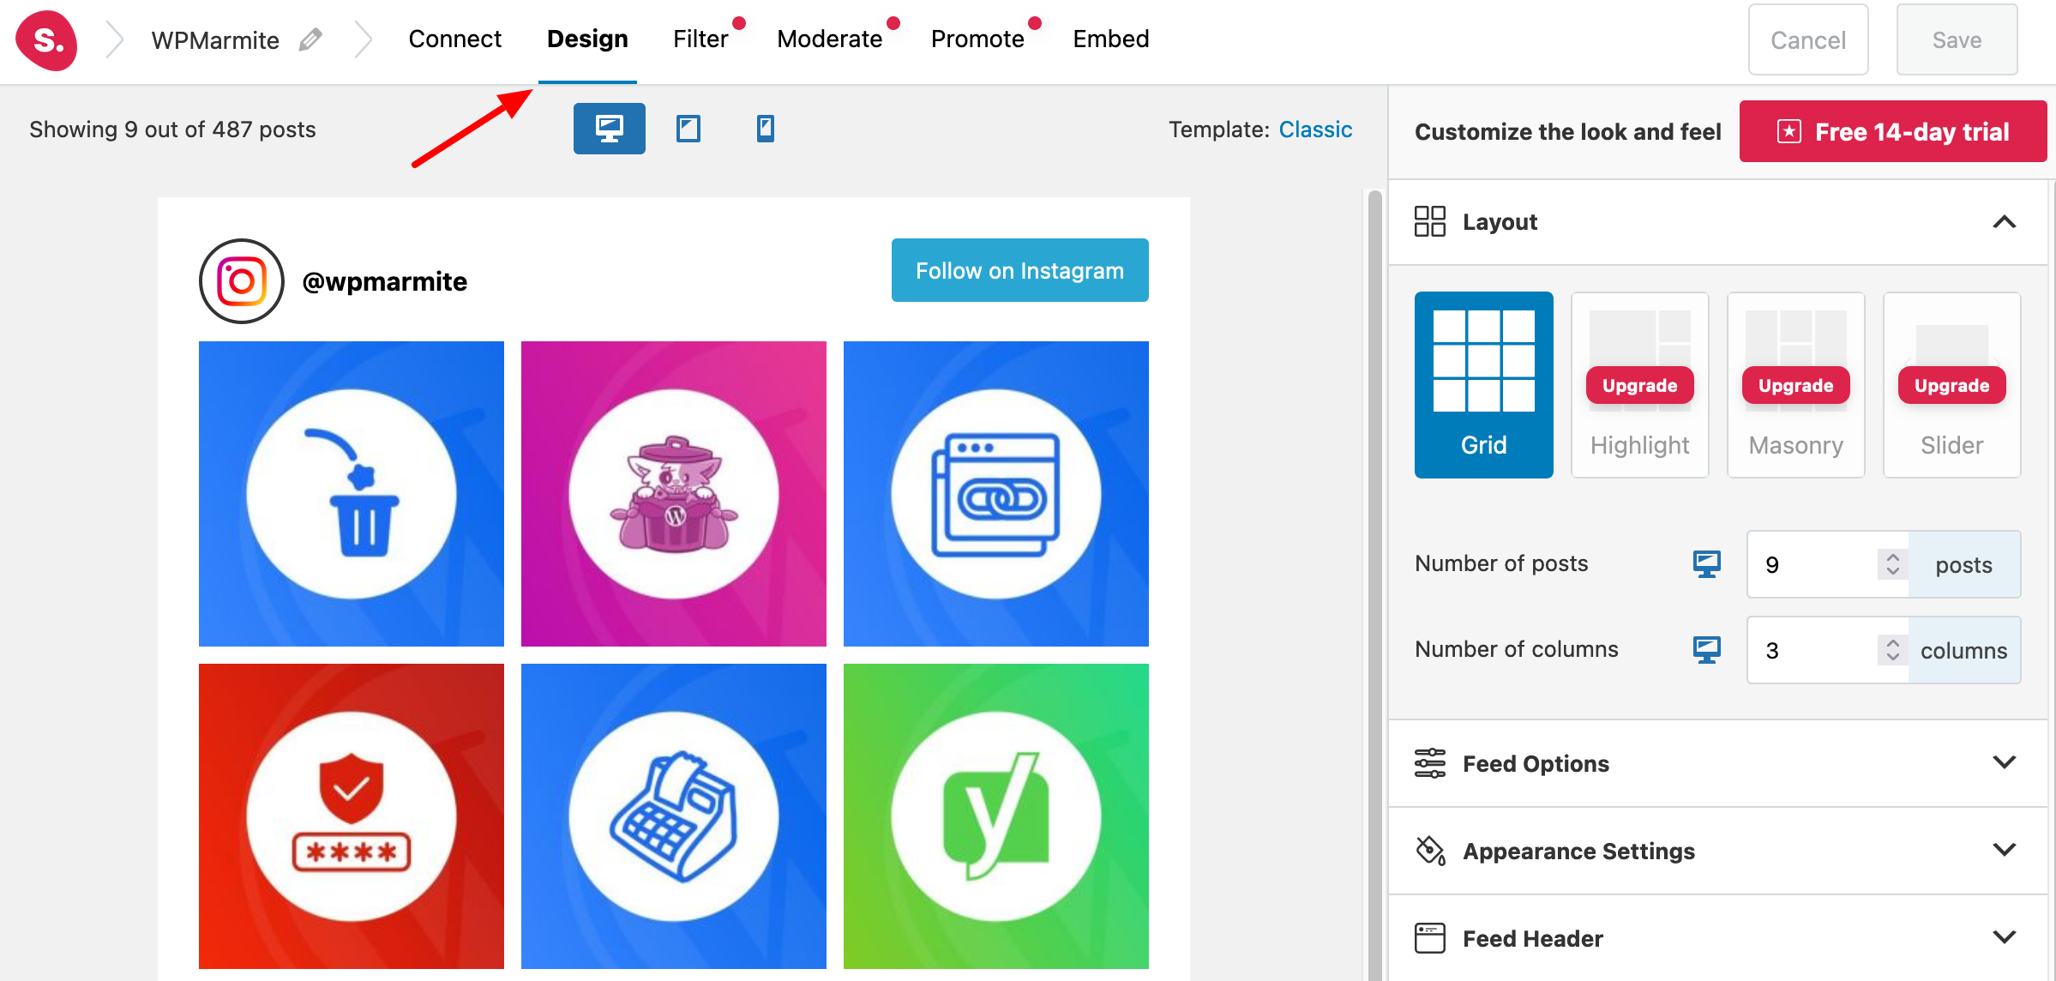Click the WPMarmite breadcrumb name
Viewport: 2056px width, 981px height.
(x=215, y=40)
